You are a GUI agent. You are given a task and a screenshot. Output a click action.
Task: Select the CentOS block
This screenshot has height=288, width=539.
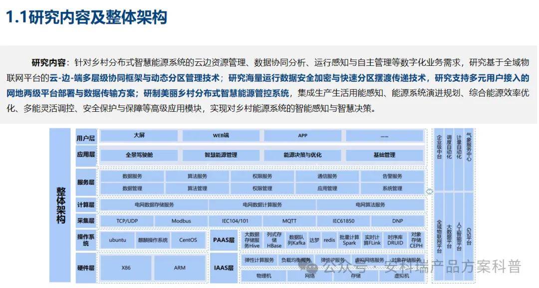click(188, 240)
